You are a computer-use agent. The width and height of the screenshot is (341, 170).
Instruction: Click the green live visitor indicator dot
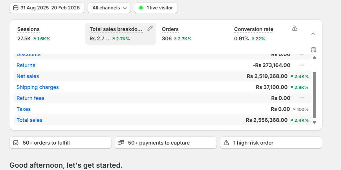(141, 8)
